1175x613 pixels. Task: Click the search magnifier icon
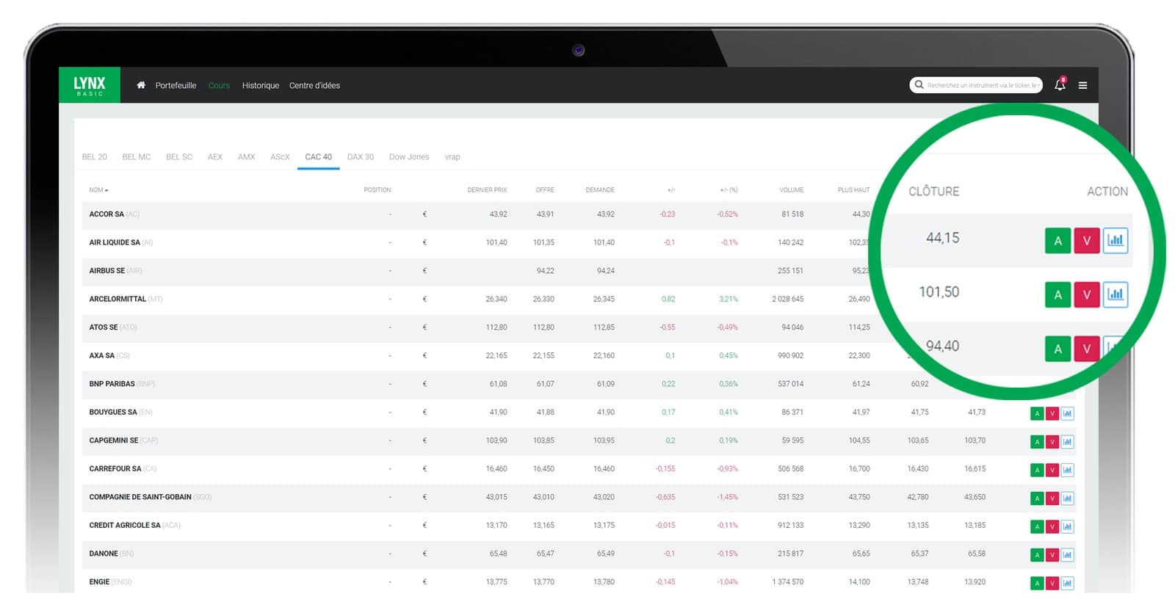[919, 85]
